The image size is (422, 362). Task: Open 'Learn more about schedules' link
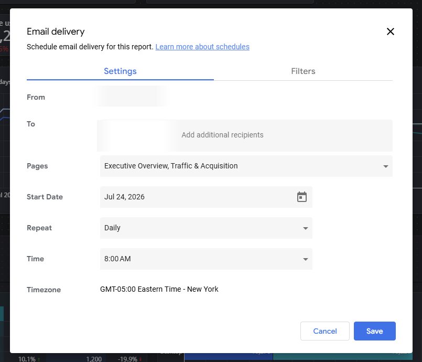[x=202, y=47]
